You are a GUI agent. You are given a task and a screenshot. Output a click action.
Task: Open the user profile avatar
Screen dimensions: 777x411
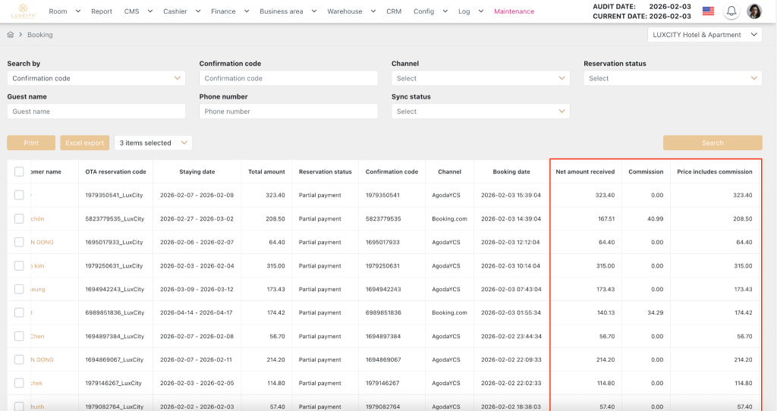tap(754, 11)
